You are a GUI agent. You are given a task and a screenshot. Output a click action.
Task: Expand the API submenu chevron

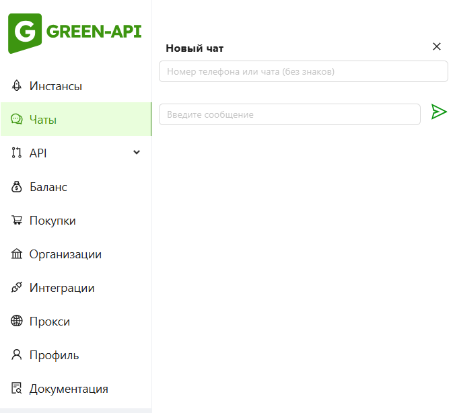tap(137, 153)
